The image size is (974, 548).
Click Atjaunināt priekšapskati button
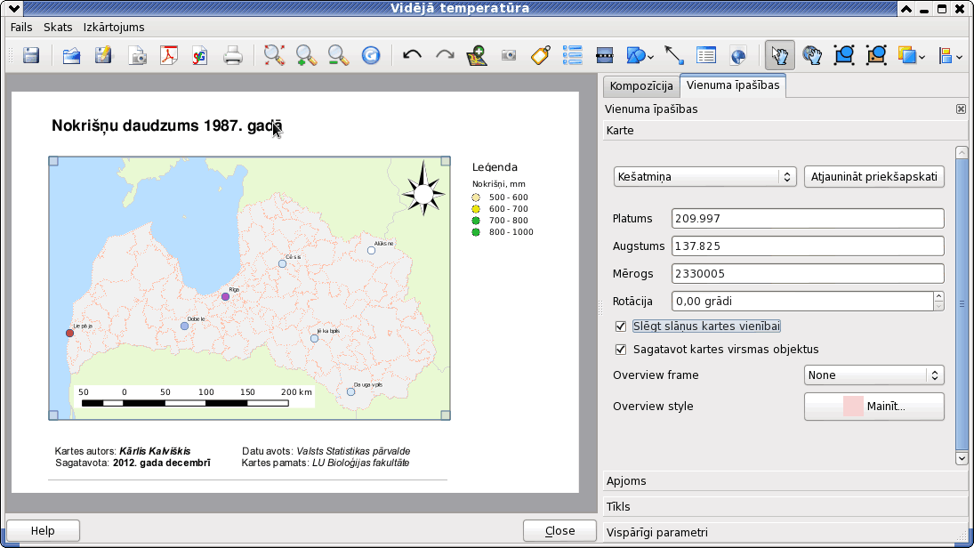pos(874,176)
